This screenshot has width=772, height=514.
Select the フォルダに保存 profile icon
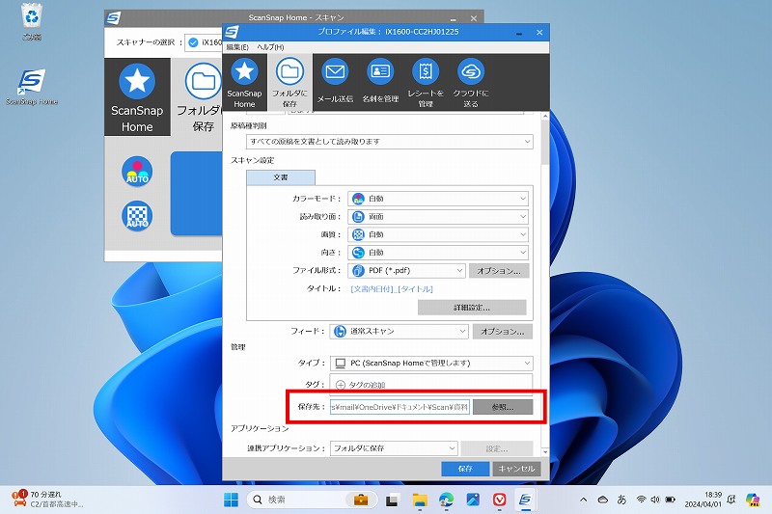pyautogui.click(x=289, y=82)
